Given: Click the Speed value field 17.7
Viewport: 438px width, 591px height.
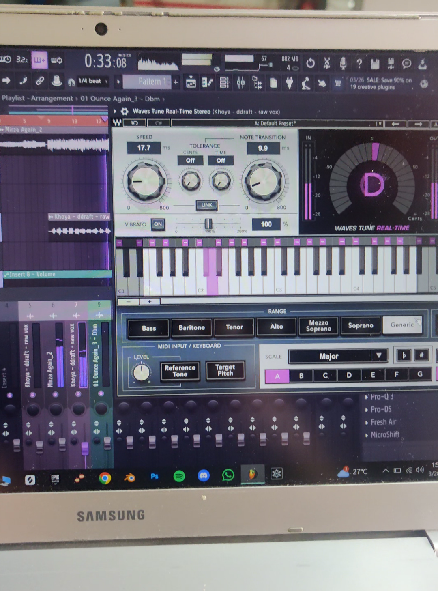Looking at the screenshot, I should [x=144, y=148].
